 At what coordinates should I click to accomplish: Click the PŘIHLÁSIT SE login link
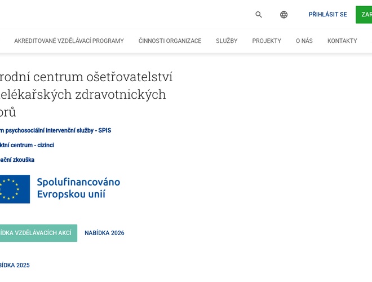pyautogui.click(x=327, y=15)
